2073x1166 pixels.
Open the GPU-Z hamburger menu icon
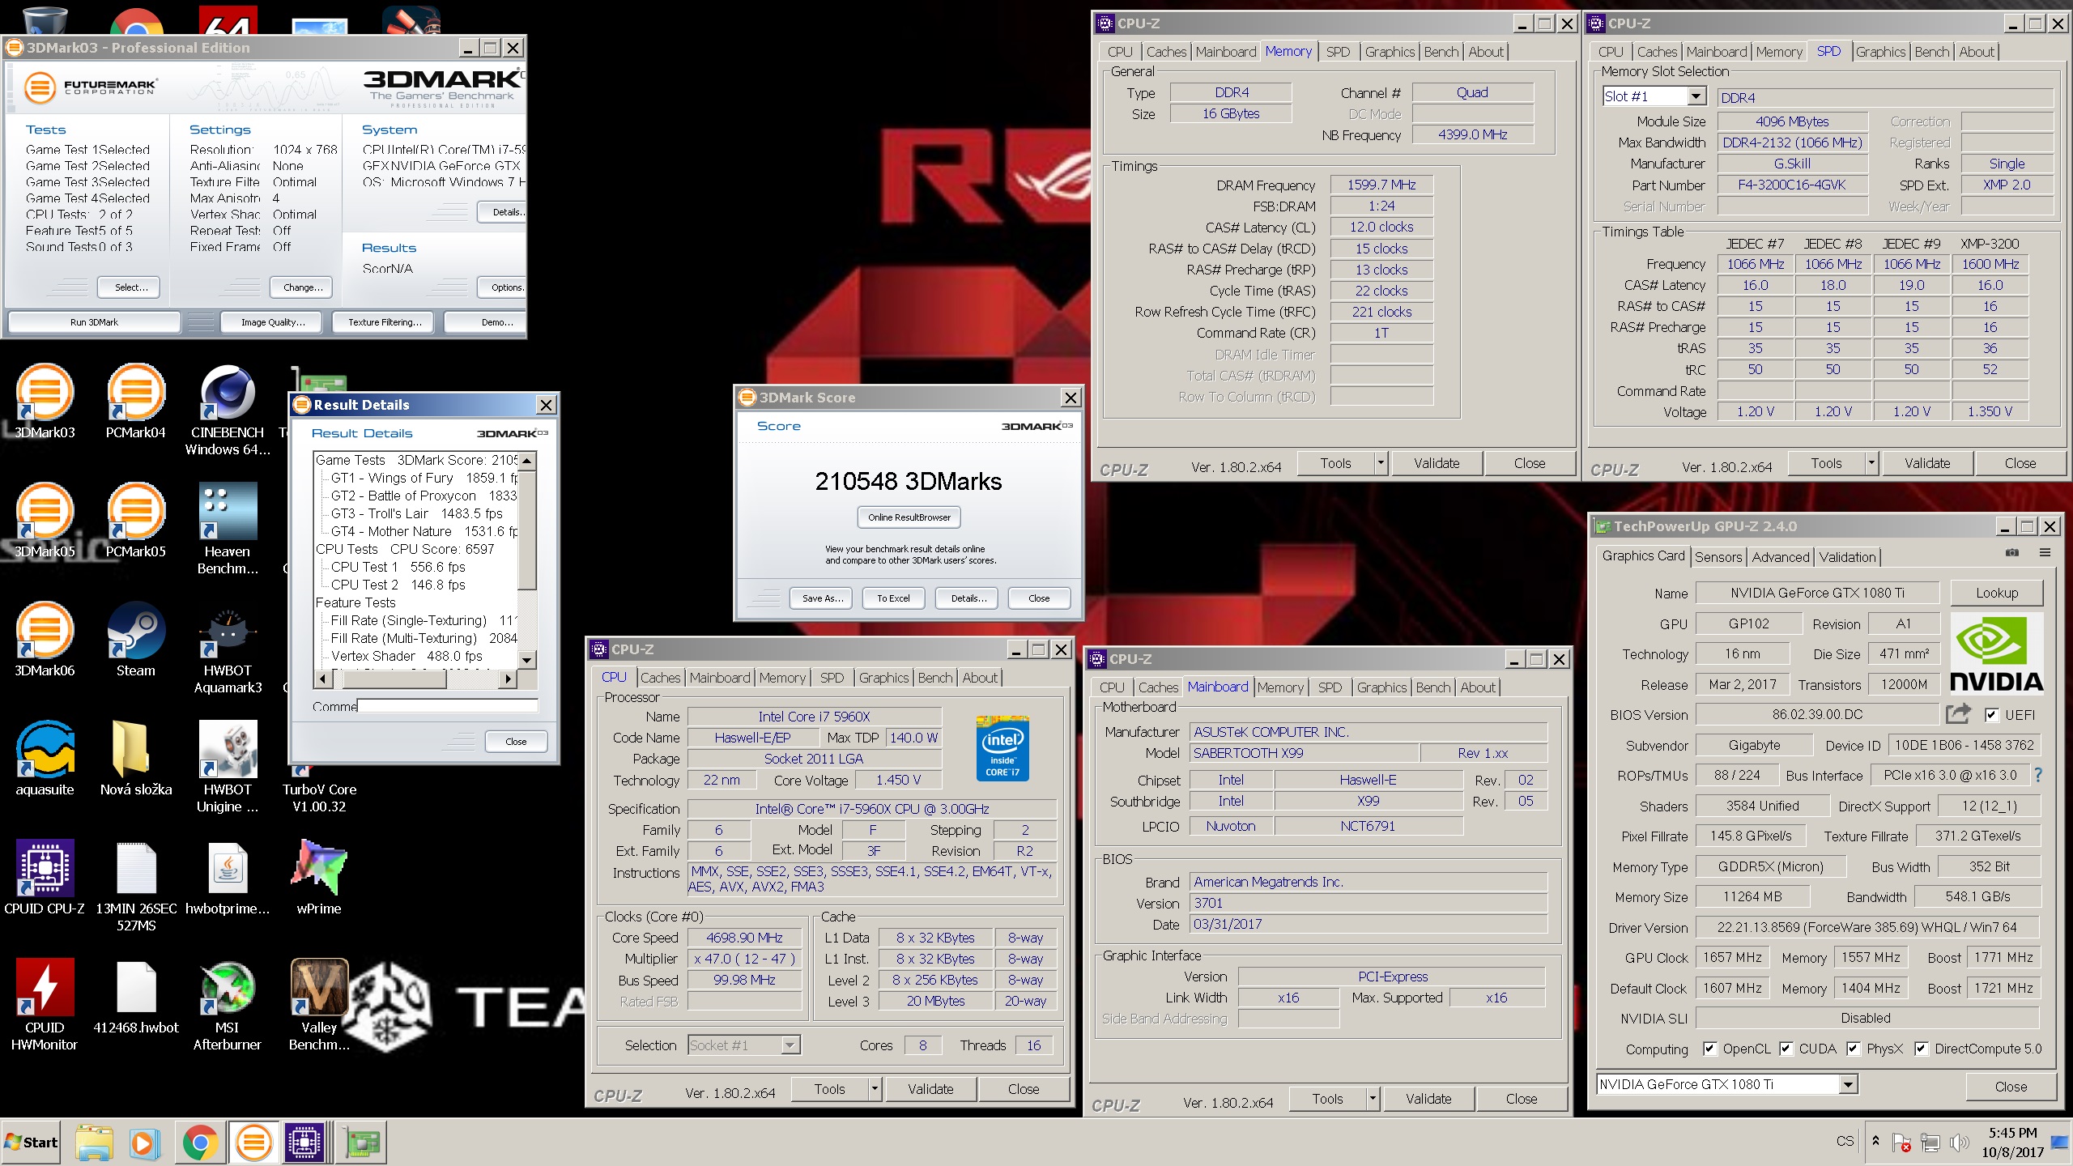click(2045, 553)
